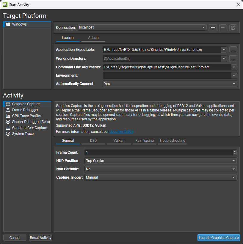Decrease Frame Count with the down arrow
Image resolution: width=243 pixels, height=244 pixels.
click(x=235, y=154)
